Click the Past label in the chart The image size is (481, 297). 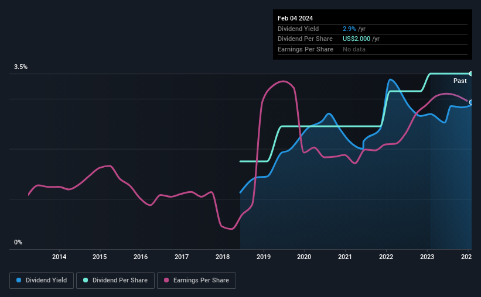[x=460, y=81]
